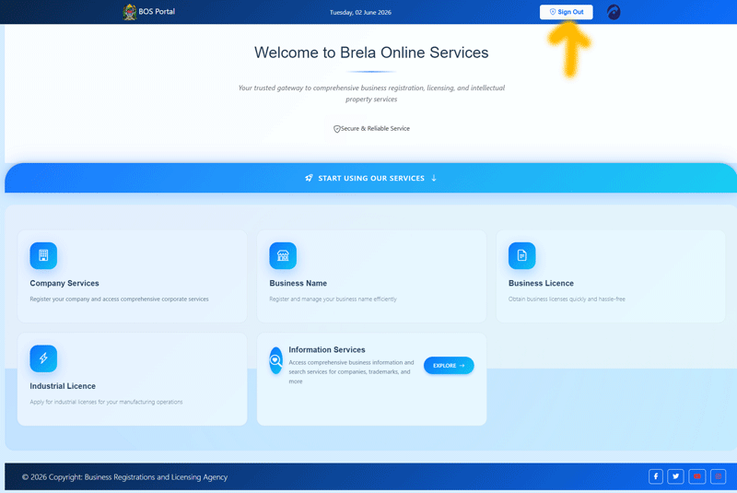The width and height of the screenshot is (737, 493).
Task: Click the Industrial Licence lightning icon
Action: coord(43,358)
